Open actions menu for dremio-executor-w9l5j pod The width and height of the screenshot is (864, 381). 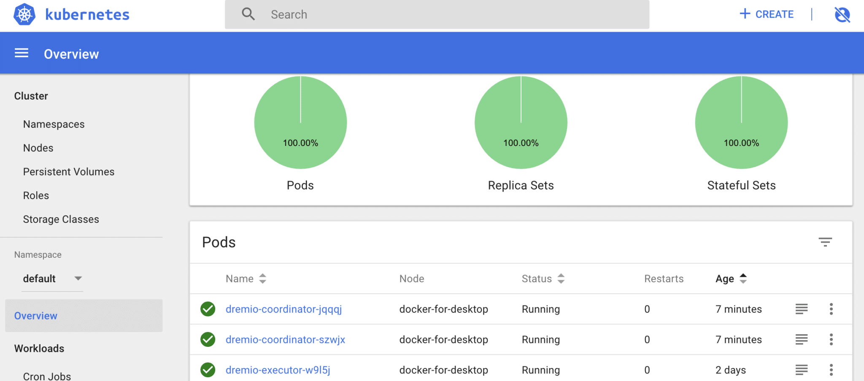[x=831, y=370]
